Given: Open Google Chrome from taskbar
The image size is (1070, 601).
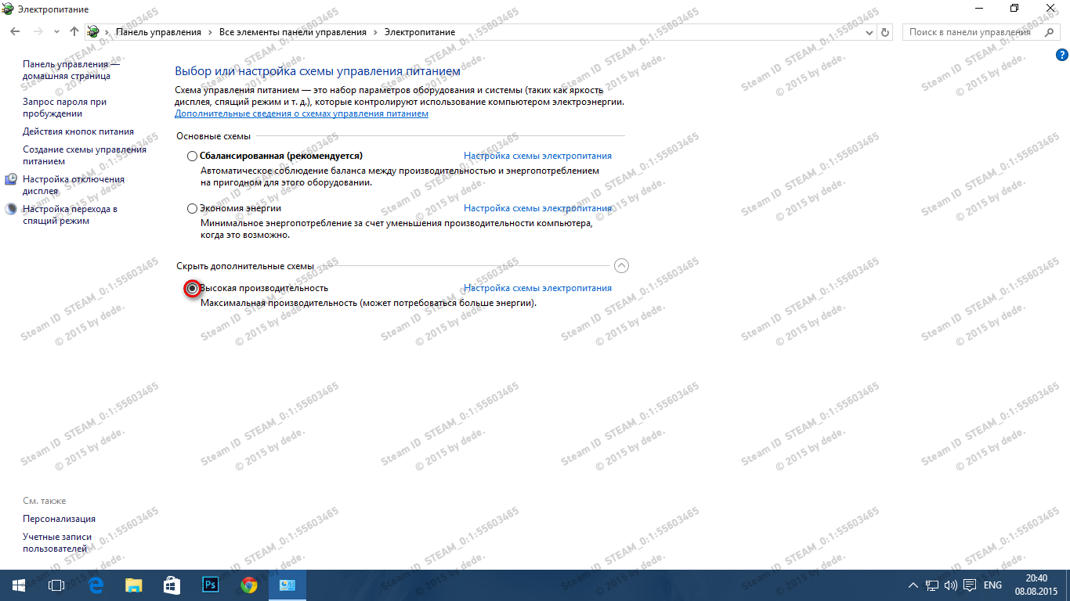Looking at the screenshot, I should [x=248, y=585].
